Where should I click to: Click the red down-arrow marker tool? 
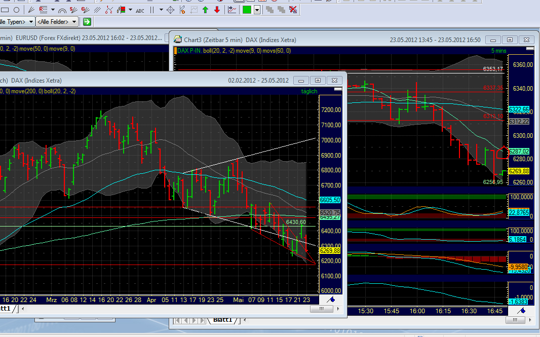tap(217, 9)
